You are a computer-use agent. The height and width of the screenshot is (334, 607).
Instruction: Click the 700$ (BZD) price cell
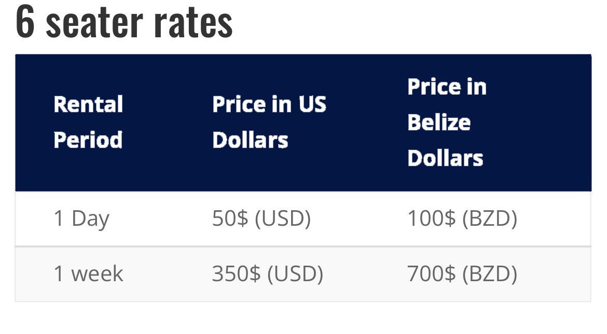pos(462,274)
